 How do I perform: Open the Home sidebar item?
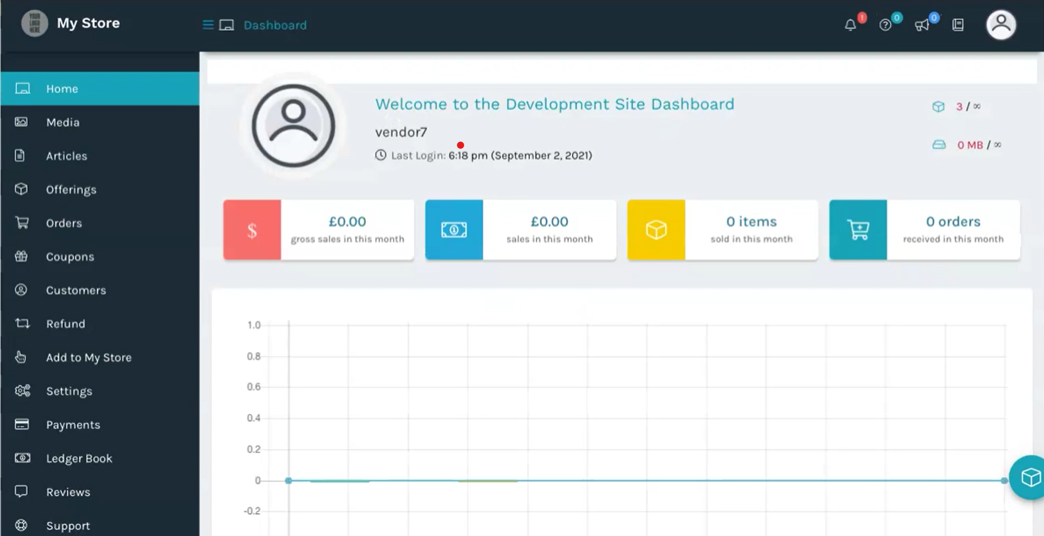point(99,88)
